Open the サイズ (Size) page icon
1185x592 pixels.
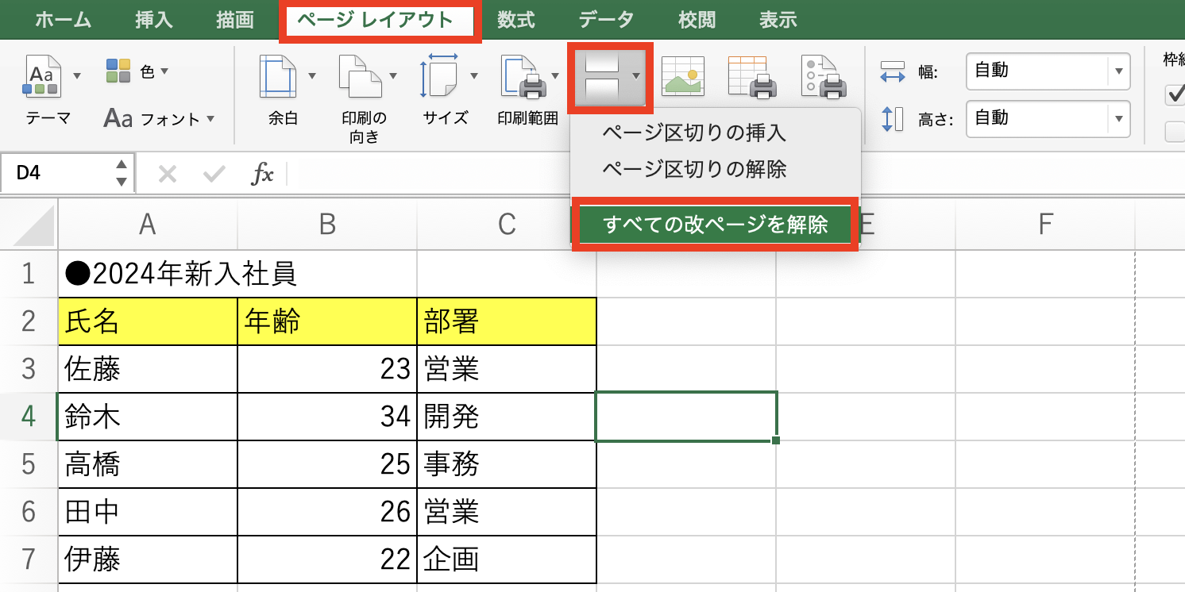(445, 75)
